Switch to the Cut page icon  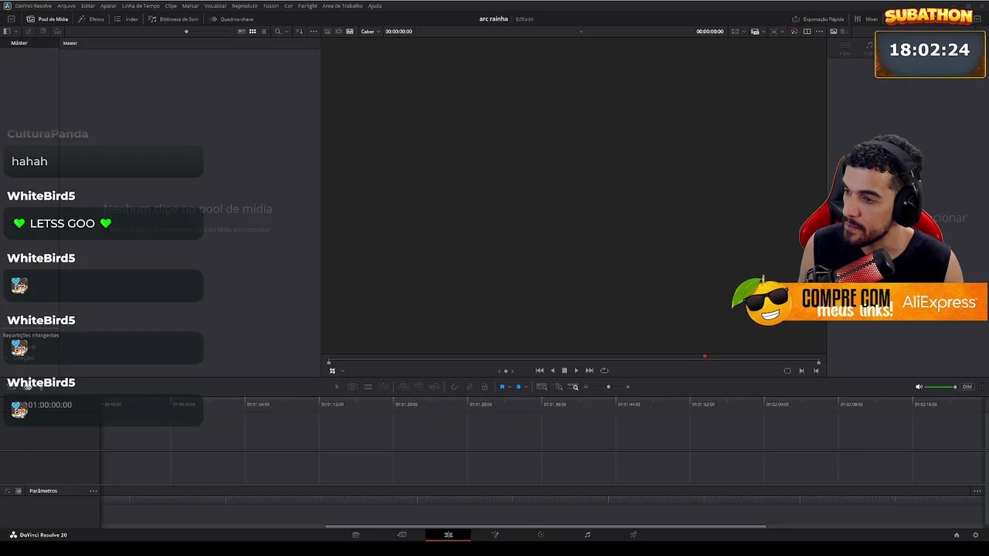402,534
